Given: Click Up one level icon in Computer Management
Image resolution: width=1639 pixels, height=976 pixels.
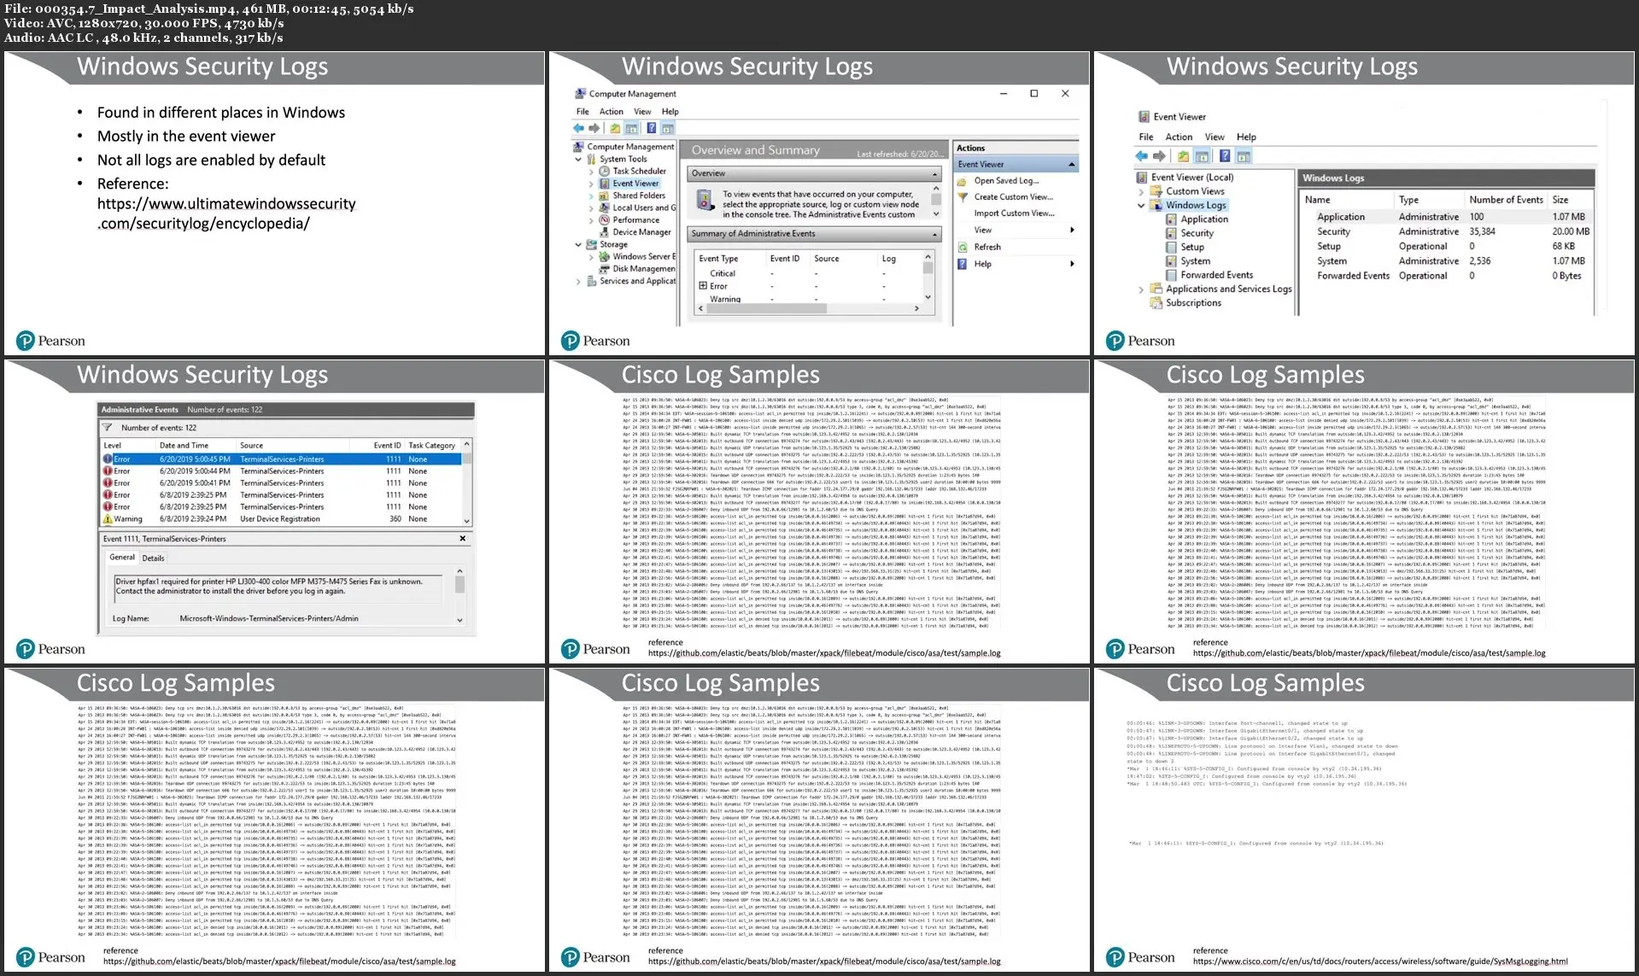Looking at the screenshot, I should click(615, 128).
